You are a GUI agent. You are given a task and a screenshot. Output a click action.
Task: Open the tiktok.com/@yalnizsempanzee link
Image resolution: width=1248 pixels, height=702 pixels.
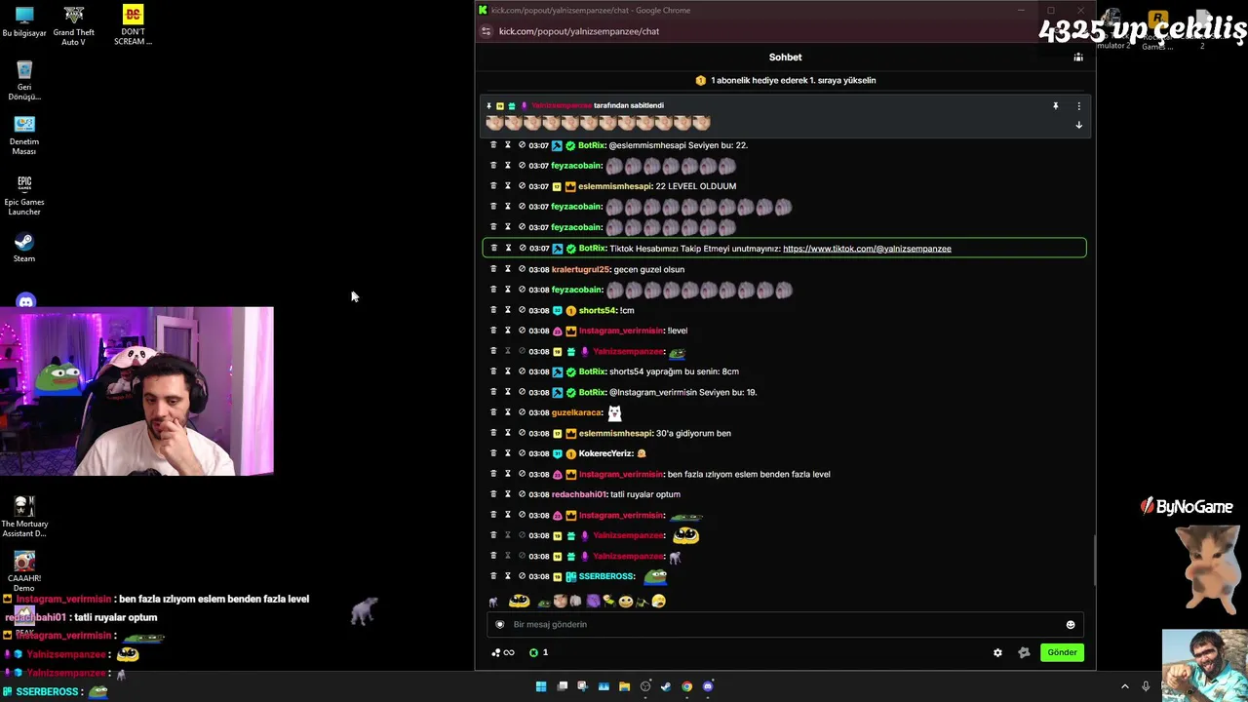pos(867,249)
